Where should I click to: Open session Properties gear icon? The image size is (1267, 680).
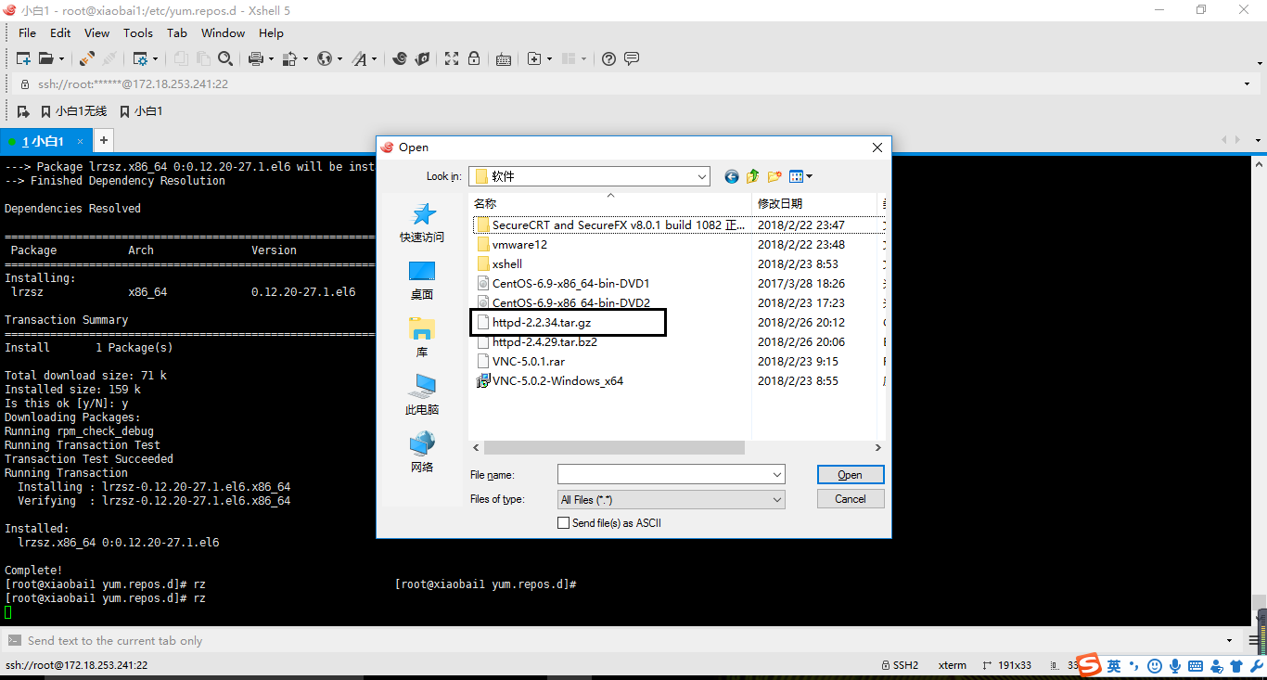tap(140, 58)
